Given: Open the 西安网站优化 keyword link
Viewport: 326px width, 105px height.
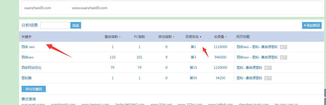Looking at the screenshot, I should (31, 68).
